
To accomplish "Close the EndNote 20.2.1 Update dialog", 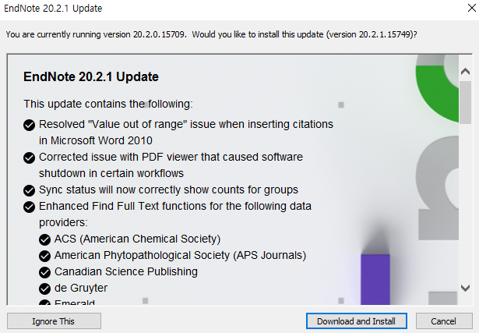I will coord(472,9).
